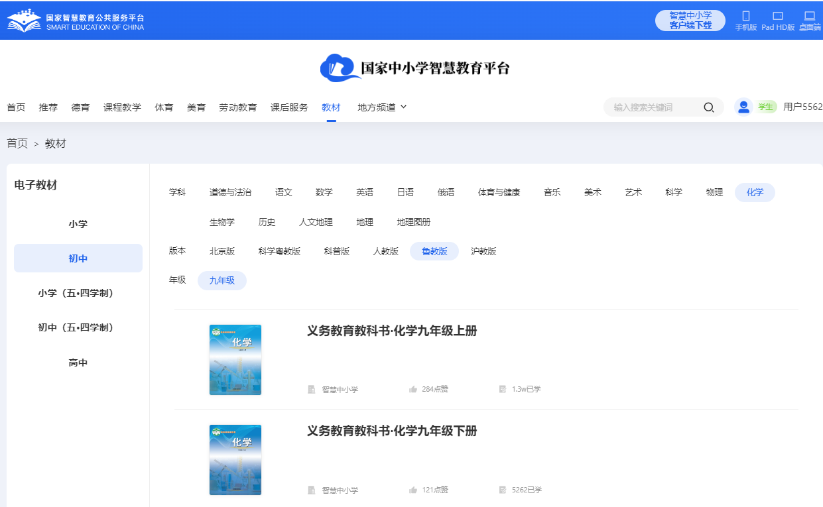Click the search keyword input field
This screenshot has height=507, width=823.
pyautogui.click(x=653, y=107)
